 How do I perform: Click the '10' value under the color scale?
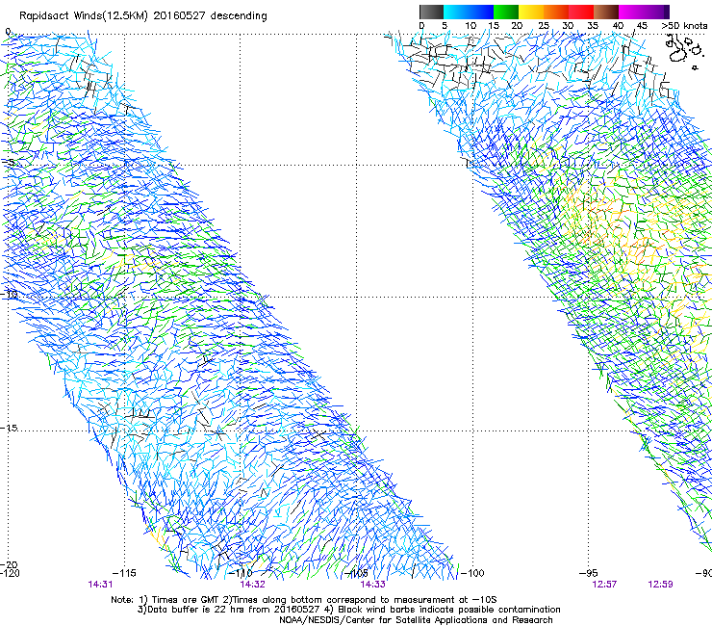(x=470, y=26)
